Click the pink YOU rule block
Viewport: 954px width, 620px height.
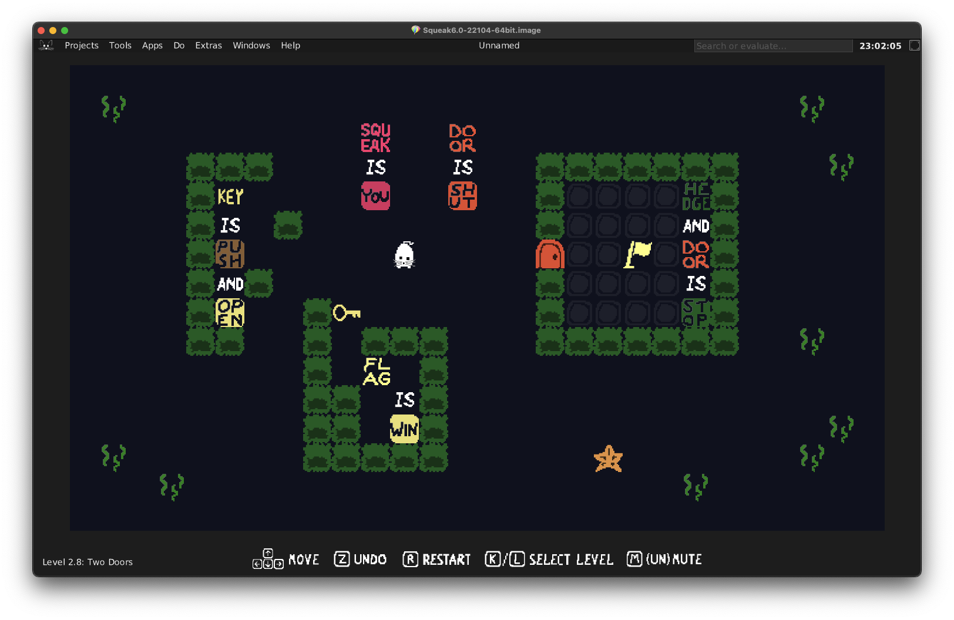(375, 196)
